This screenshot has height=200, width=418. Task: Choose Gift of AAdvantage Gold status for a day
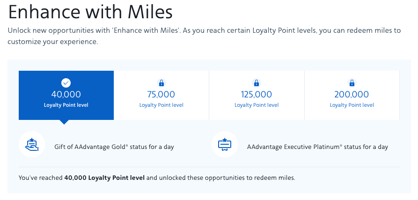pyautogui.click(x=114, y=147)
